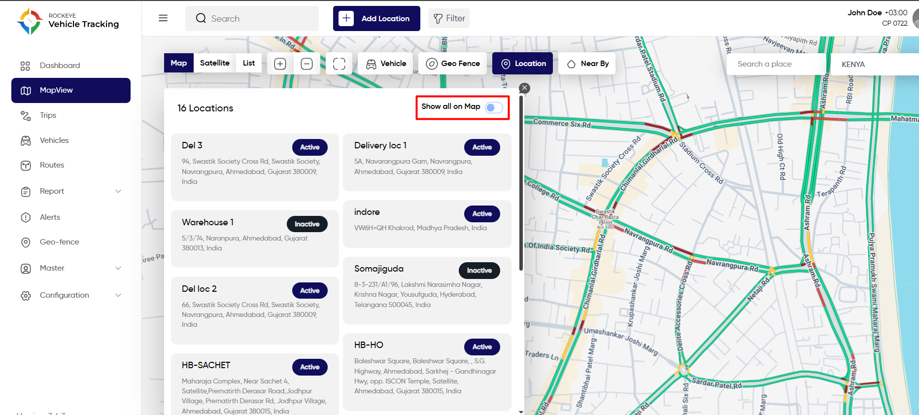Click the hamburger menu icon
Image resolution: width=919 pixels, height=415 pixels.
tap(163, 18)
